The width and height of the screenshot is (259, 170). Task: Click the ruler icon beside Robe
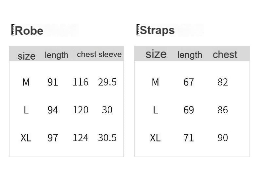(13, 30)
